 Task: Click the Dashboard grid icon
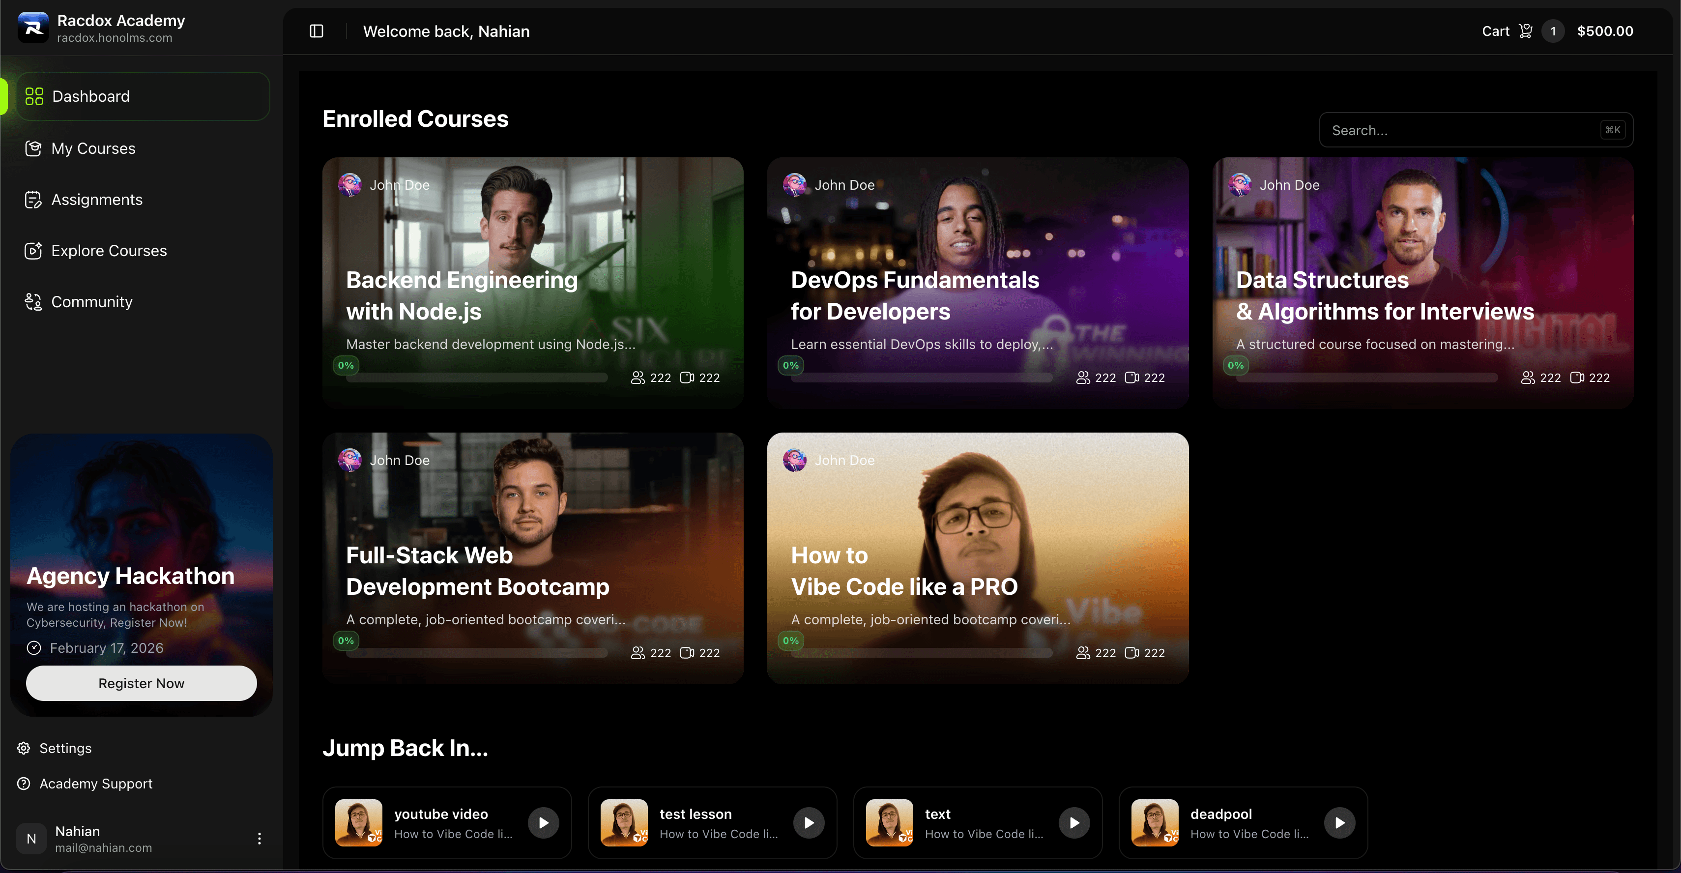click(33, 96)
